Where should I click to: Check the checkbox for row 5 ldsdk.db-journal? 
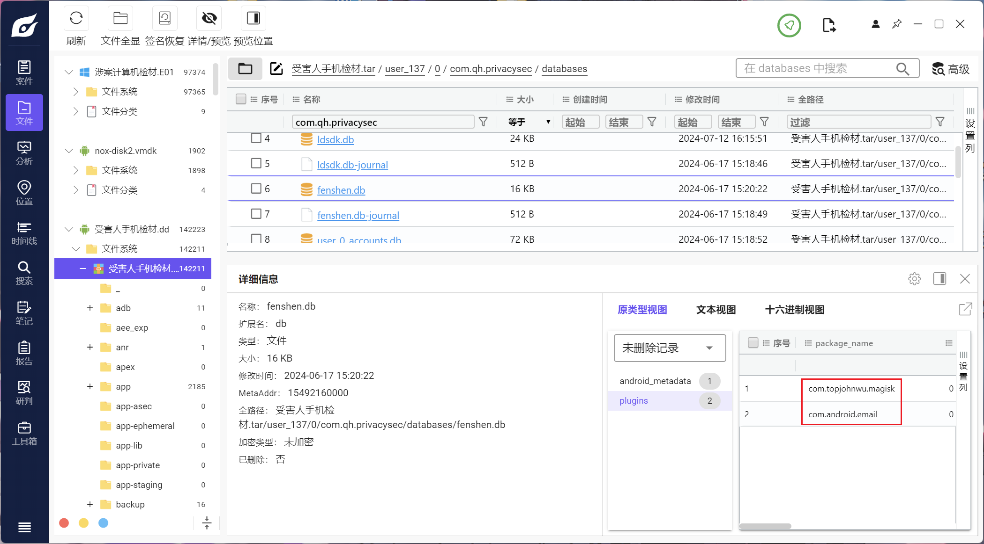[x=256, y=163]
